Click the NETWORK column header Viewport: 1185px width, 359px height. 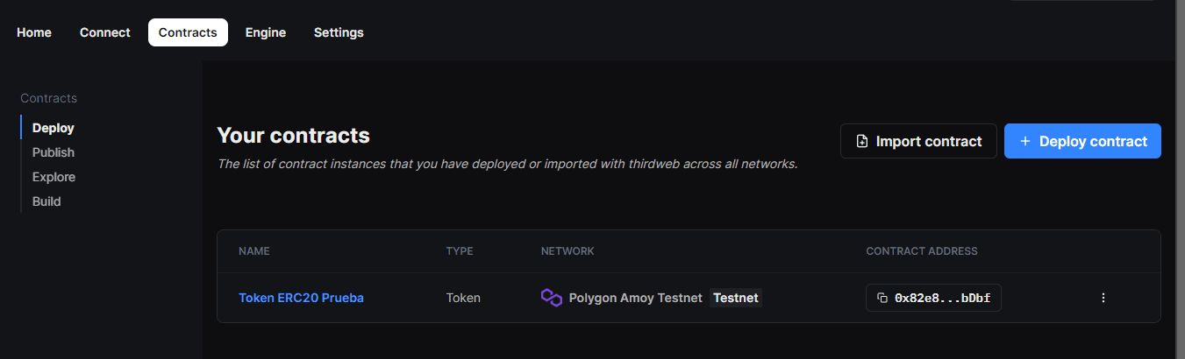[568, 251]
